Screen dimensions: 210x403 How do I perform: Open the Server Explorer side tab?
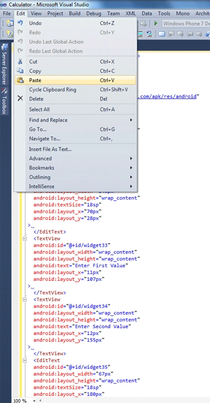point(4,64)
